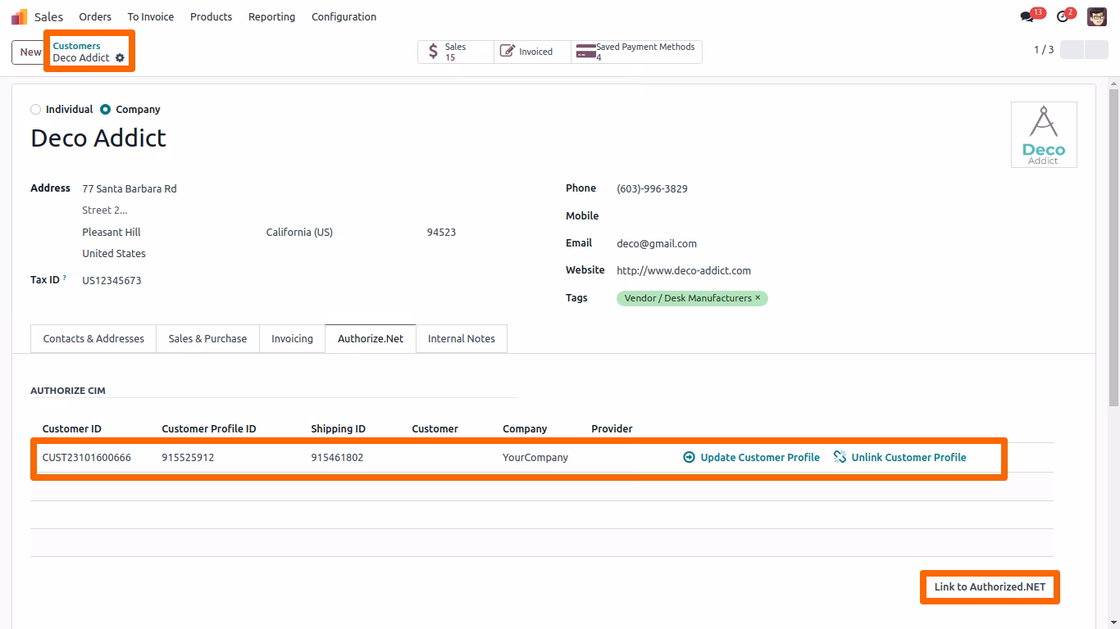Click Unlink Customer Profile
Viewport: 1120px width, 629px height.
[x=899, y=458]
